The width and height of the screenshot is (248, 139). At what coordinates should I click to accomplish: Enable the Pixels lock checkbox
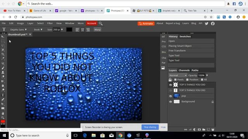point(175,80)
